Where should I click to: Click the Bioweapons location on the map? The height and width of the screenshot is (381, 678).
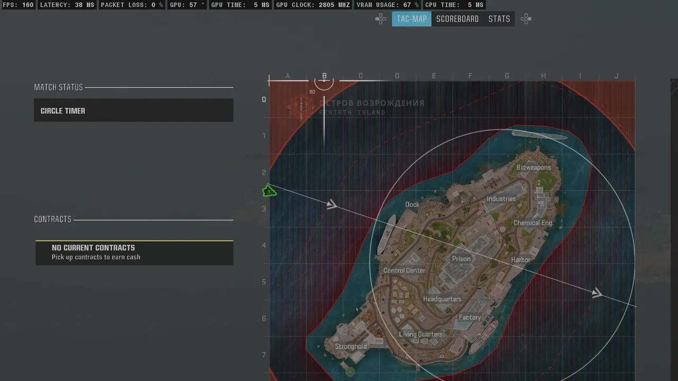(533, 167)
